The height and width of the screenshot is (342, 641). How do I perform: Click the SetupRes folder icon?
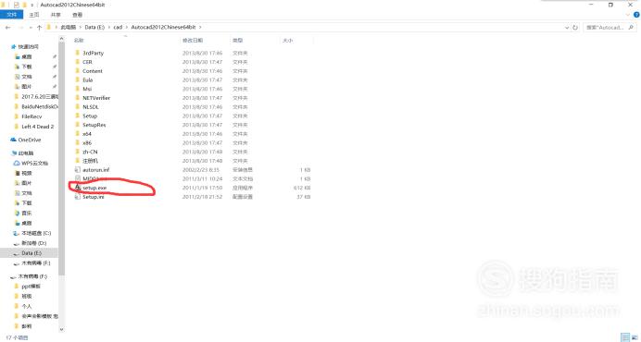click(x=78, y=125)
